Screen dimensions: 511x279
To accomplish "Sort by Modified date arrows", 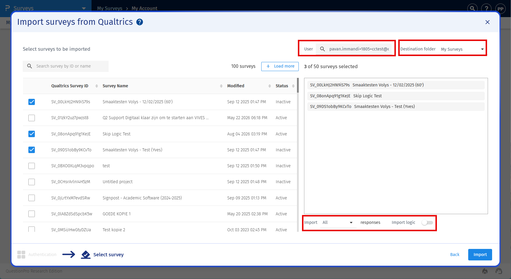I will [x=270, y=86].
